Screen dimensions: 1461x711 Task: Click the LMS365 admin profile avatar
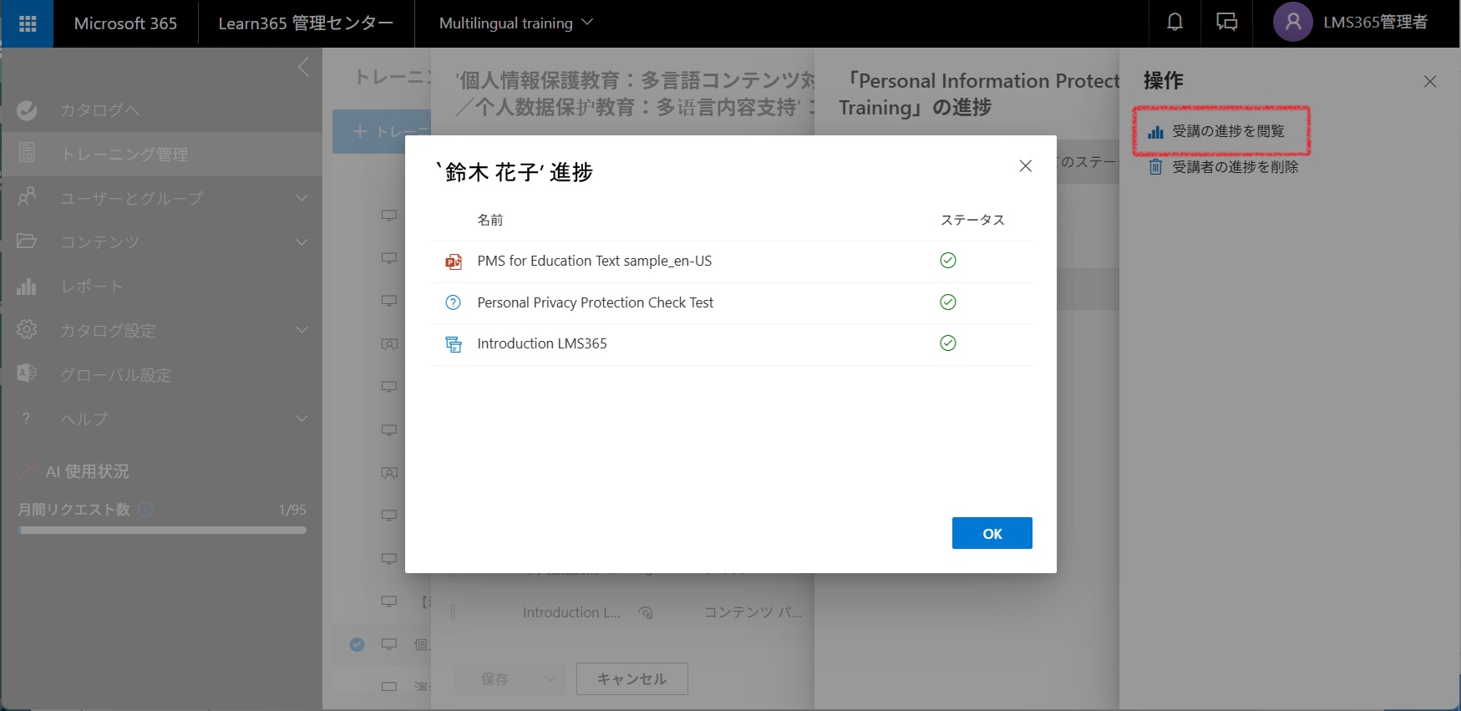click(x=1292, y=23)
